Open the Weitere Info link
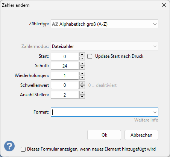This screenshot has height=157, width=170. tap(146, 120)
